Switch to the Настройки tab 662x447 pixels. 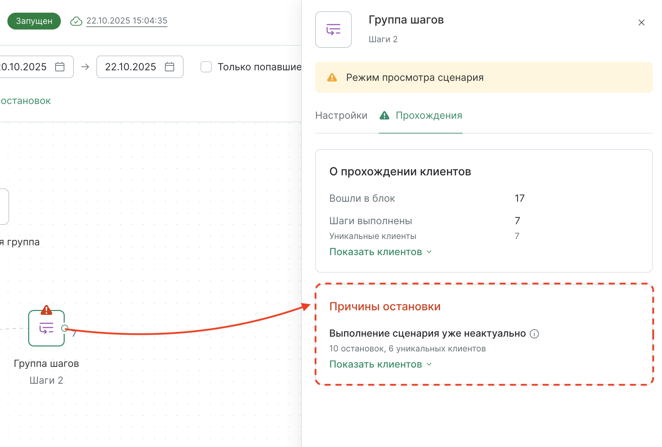pos(341,116)
